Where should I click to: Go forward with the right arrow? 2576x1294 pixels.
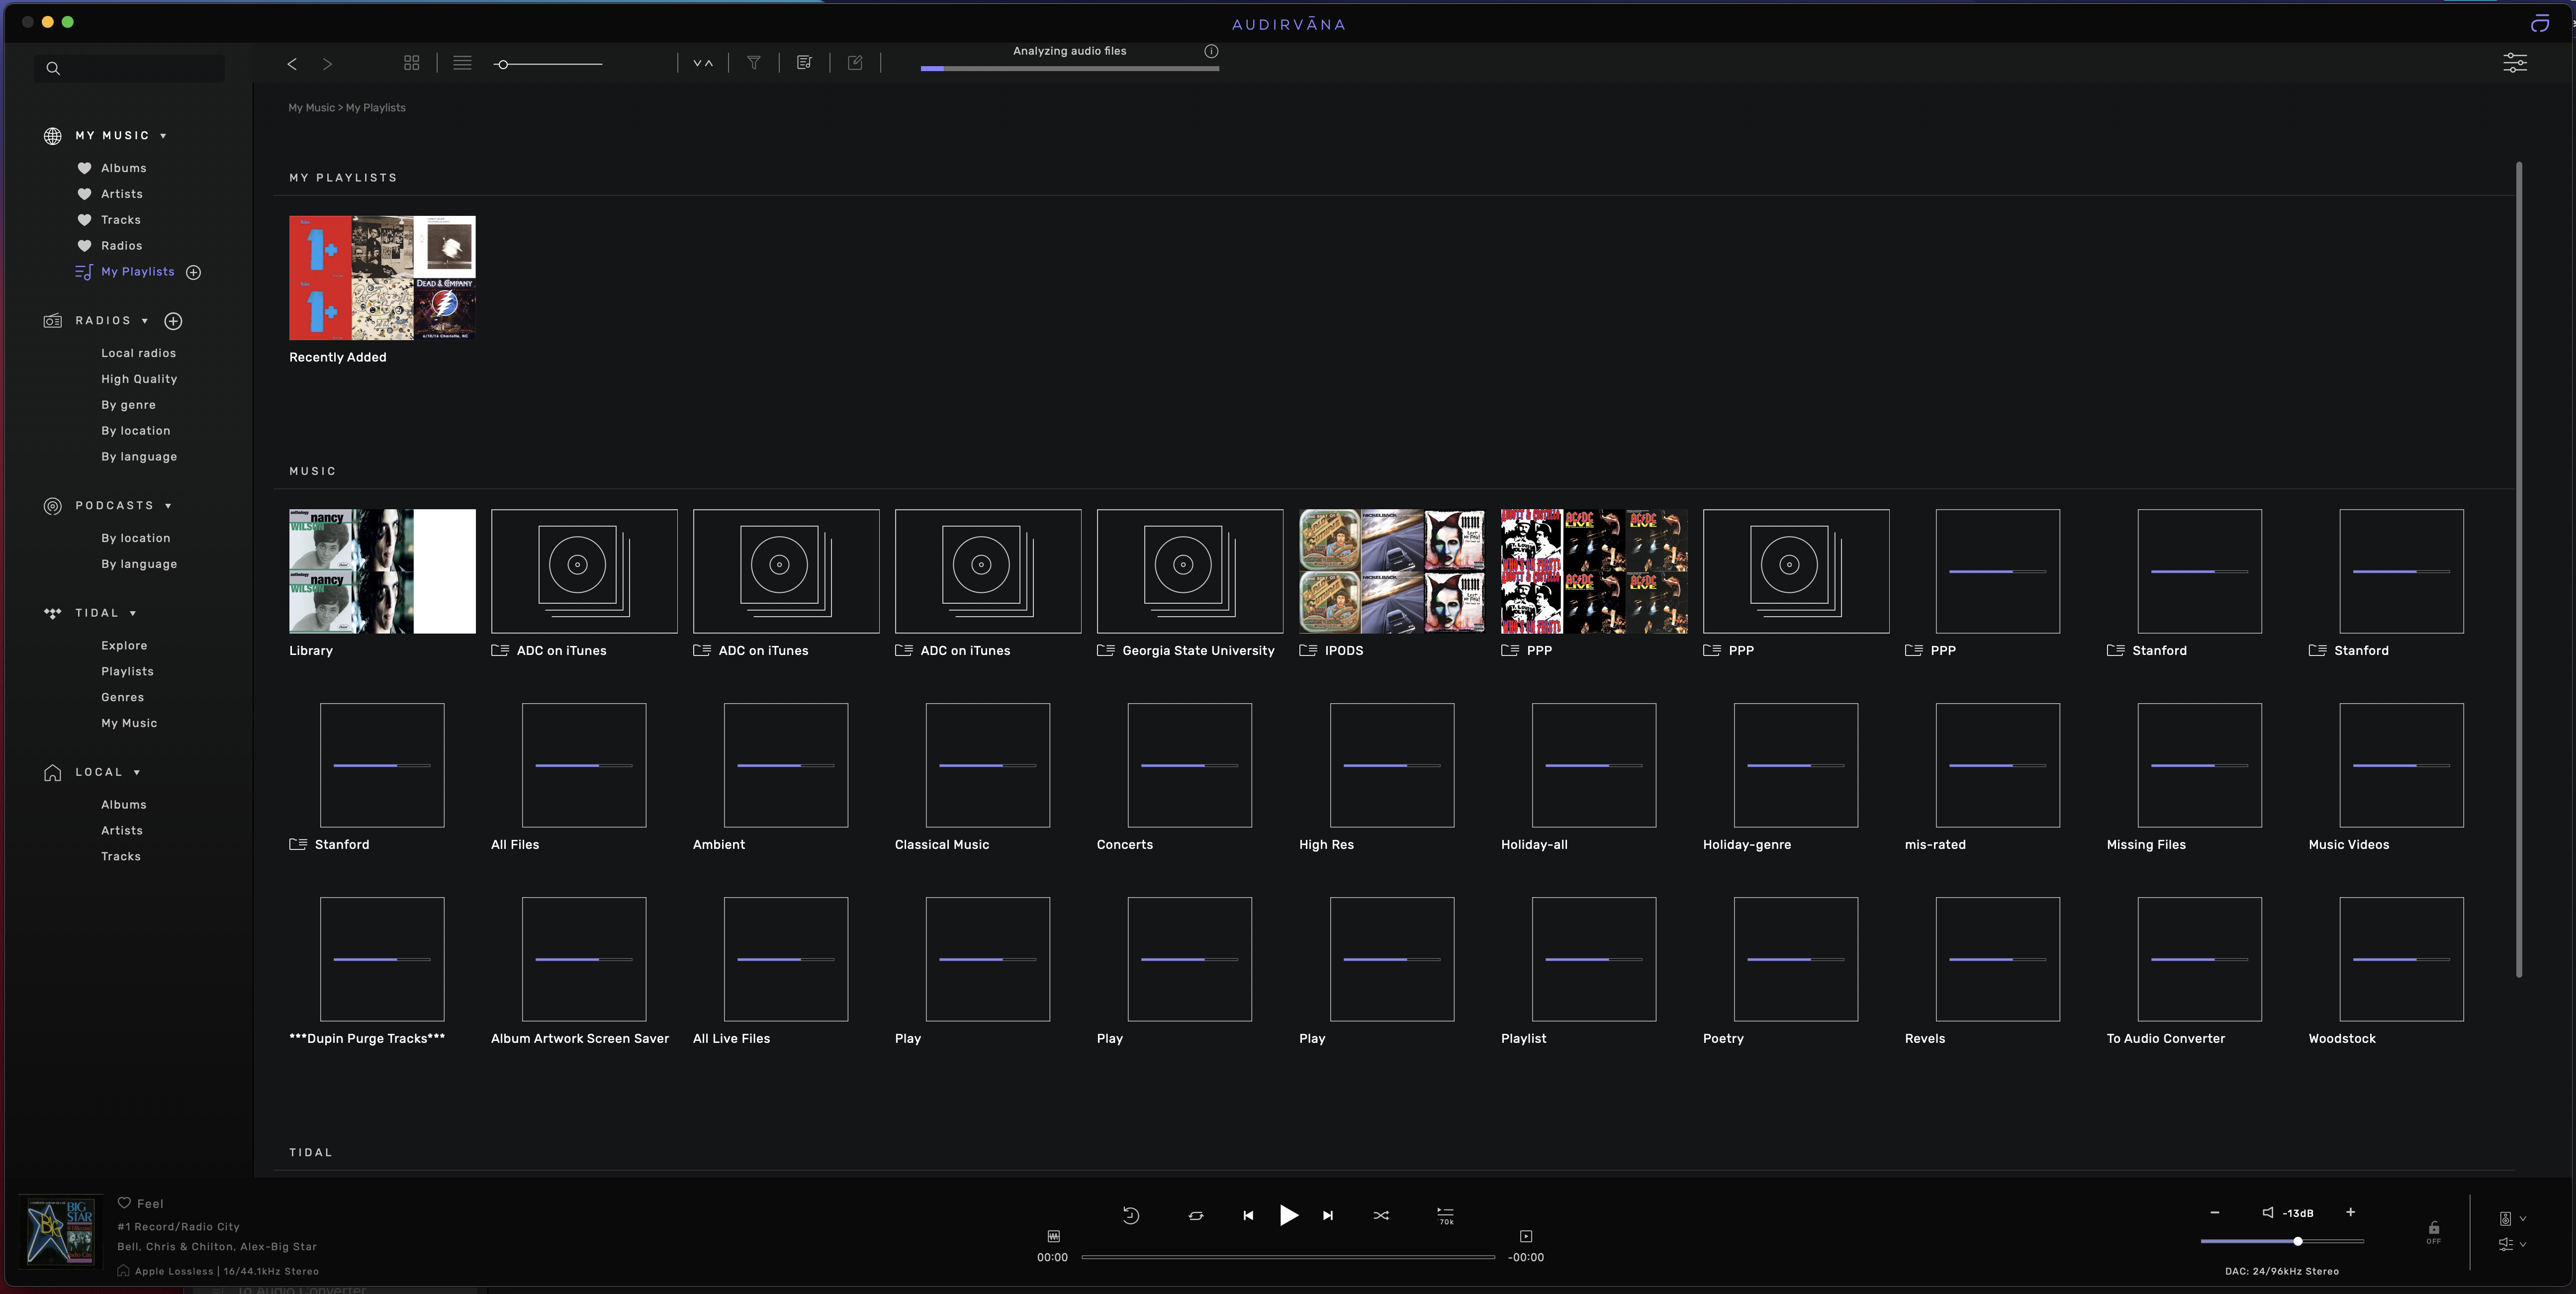[327, 64]
